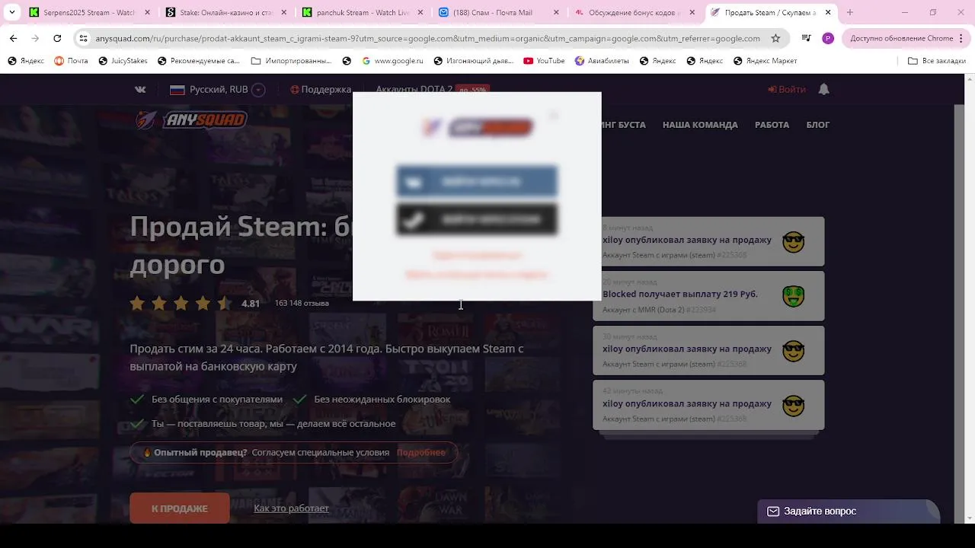Close the panchuk Stream tab
The width and height of the screenshot is (975, 548).
(x=419, y=12)
